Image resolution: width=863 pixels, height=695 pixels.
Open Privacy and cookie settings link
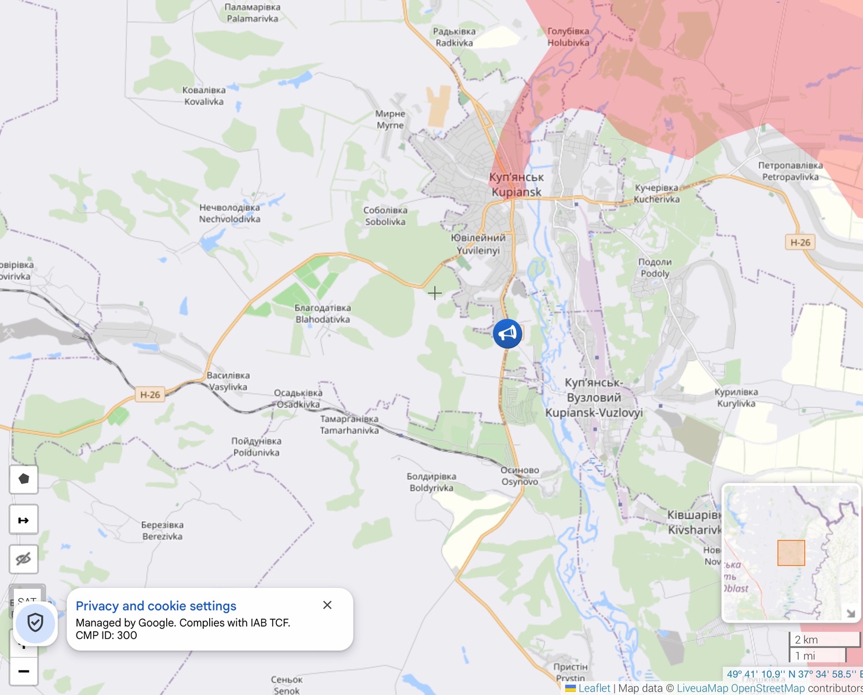click(156, 606)
